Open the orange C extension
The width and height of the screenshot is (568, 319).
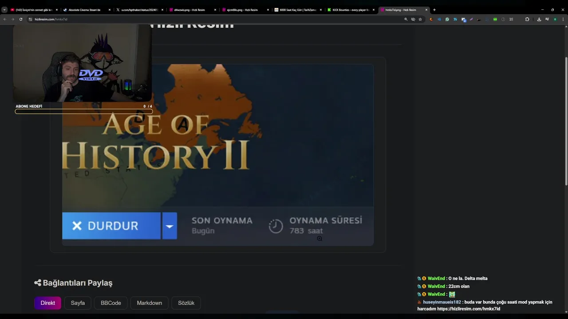(x=431, y=19)
